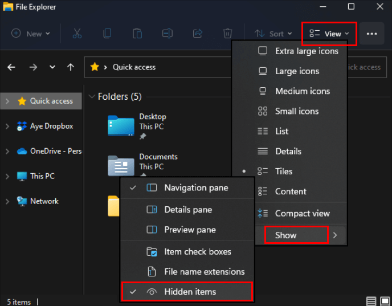Click the Paste clipboard icon
This screenshot has width=392, height=306.
coord(137,34)
